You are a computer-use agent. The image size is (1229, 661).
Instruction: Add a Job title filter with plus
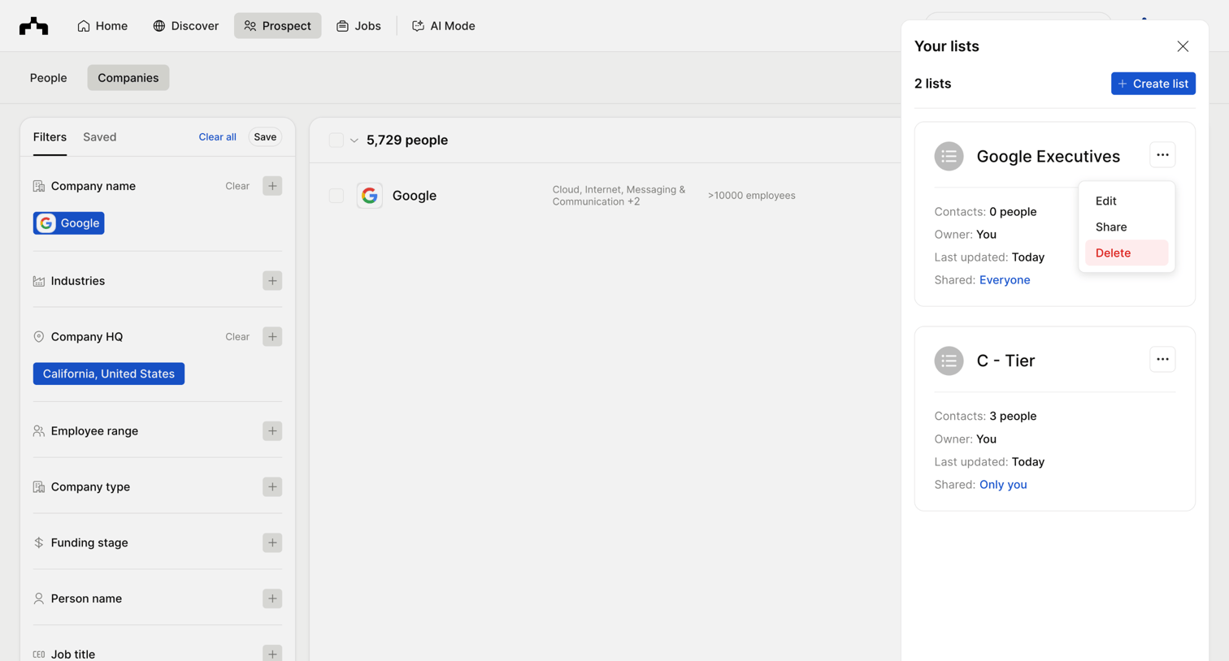(x=272, y=654)
